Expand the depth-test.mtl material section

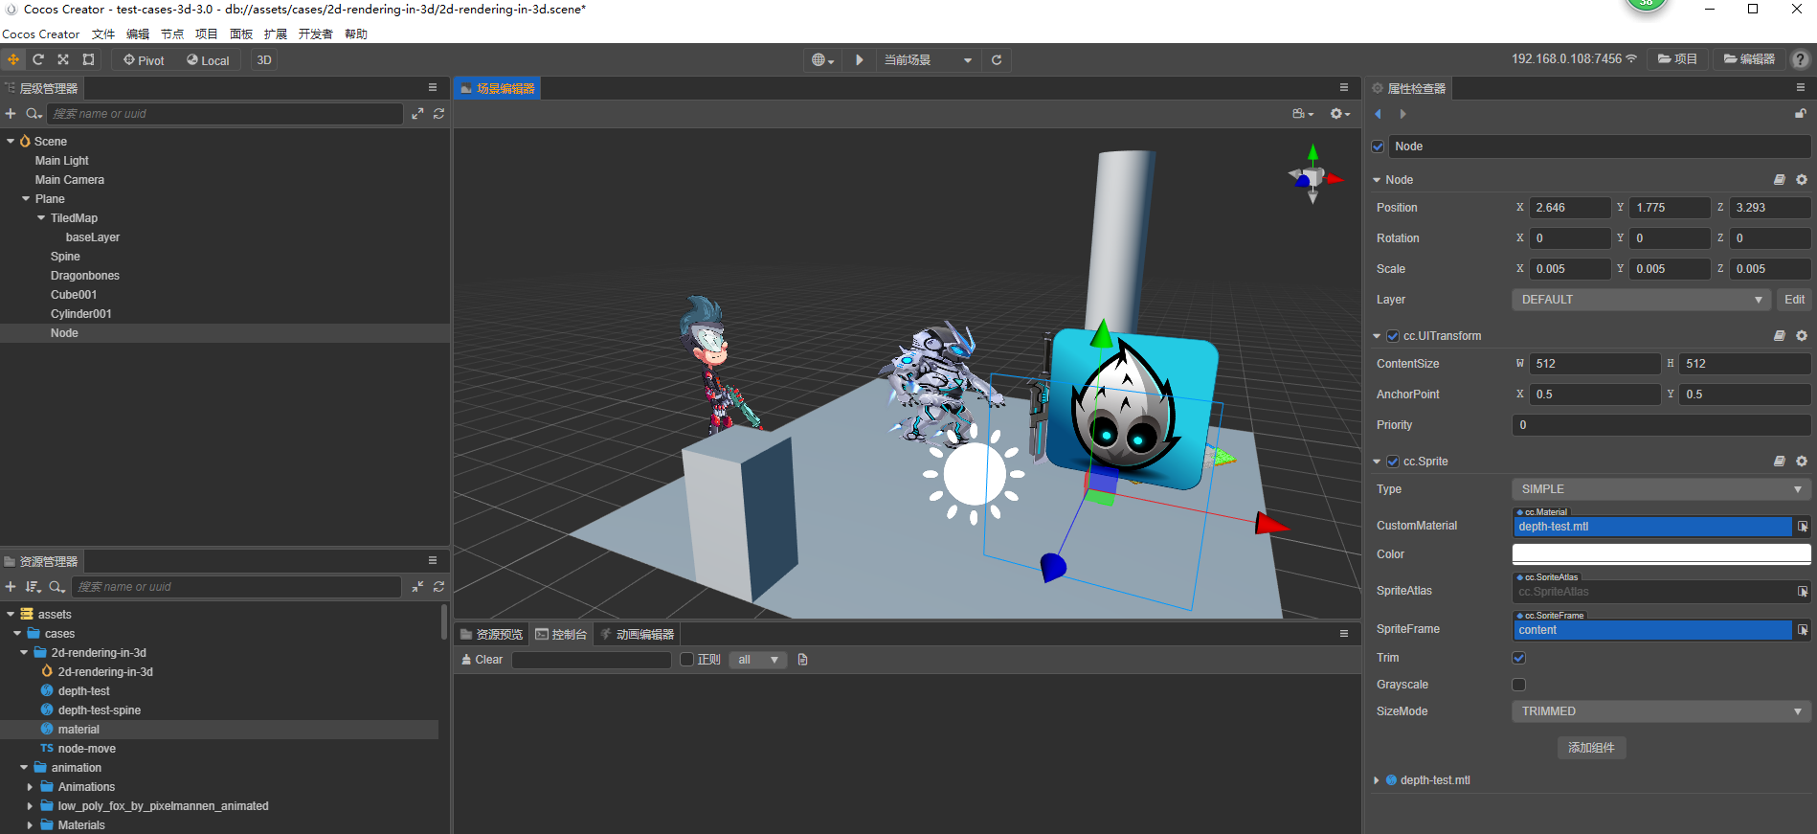1377,780
